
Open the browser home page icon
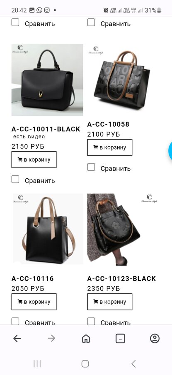click(x=86, y=338)
